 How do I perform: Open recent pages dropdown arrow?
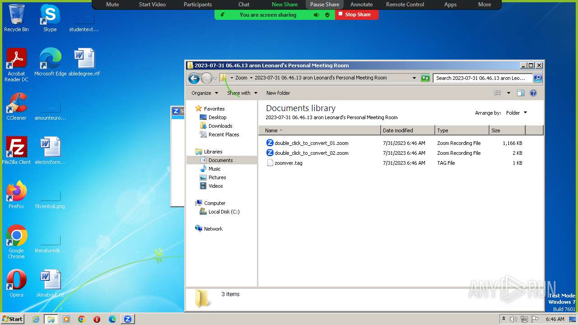pos(215,78)
